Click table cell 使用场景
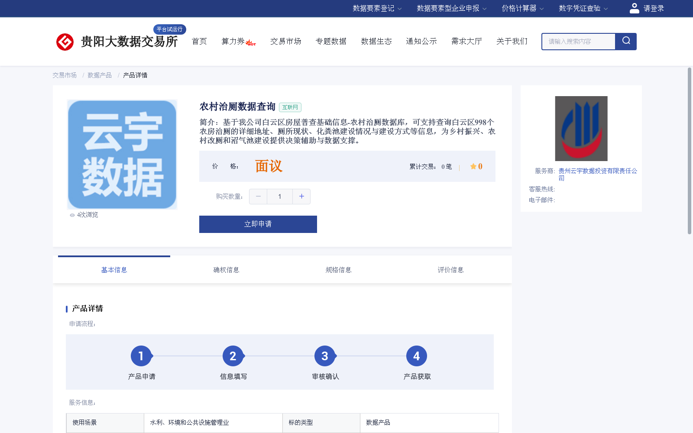This screenshot has height=433, width=693. tap(105, 423)
